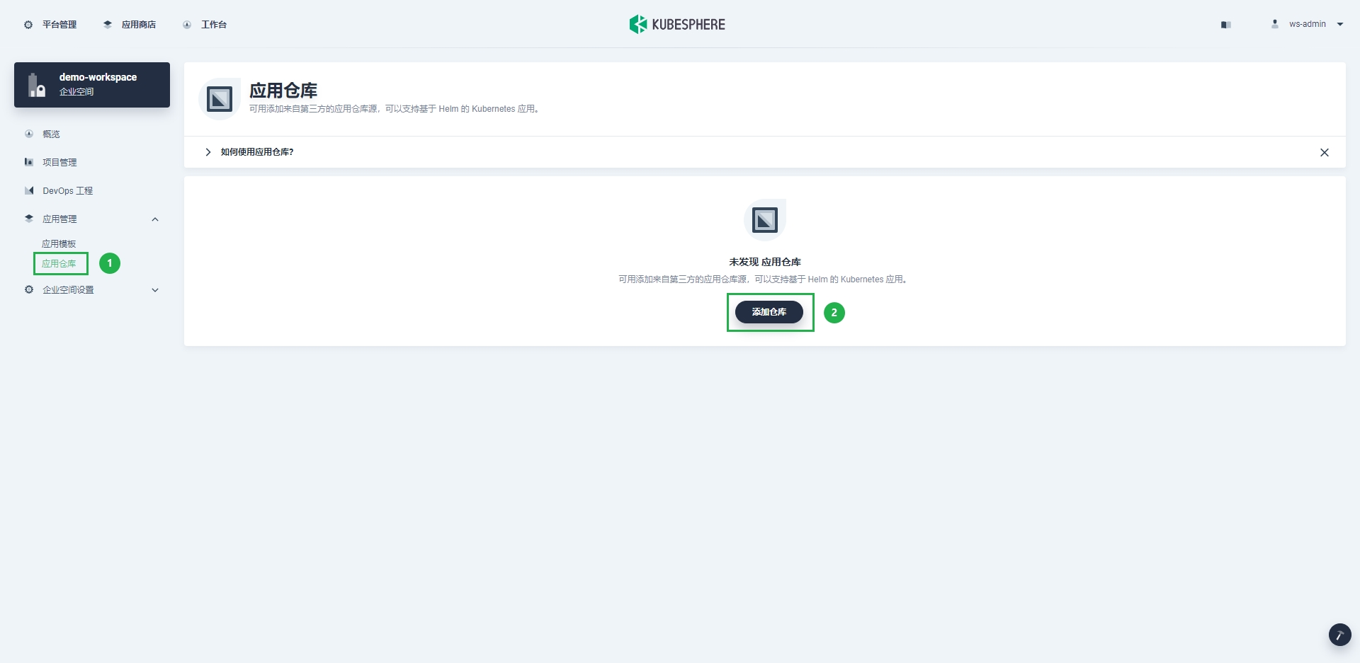Click the 如何使用应用仓库? text
The height and width of the screenshot is (663, 1360).
click(257, 152)
